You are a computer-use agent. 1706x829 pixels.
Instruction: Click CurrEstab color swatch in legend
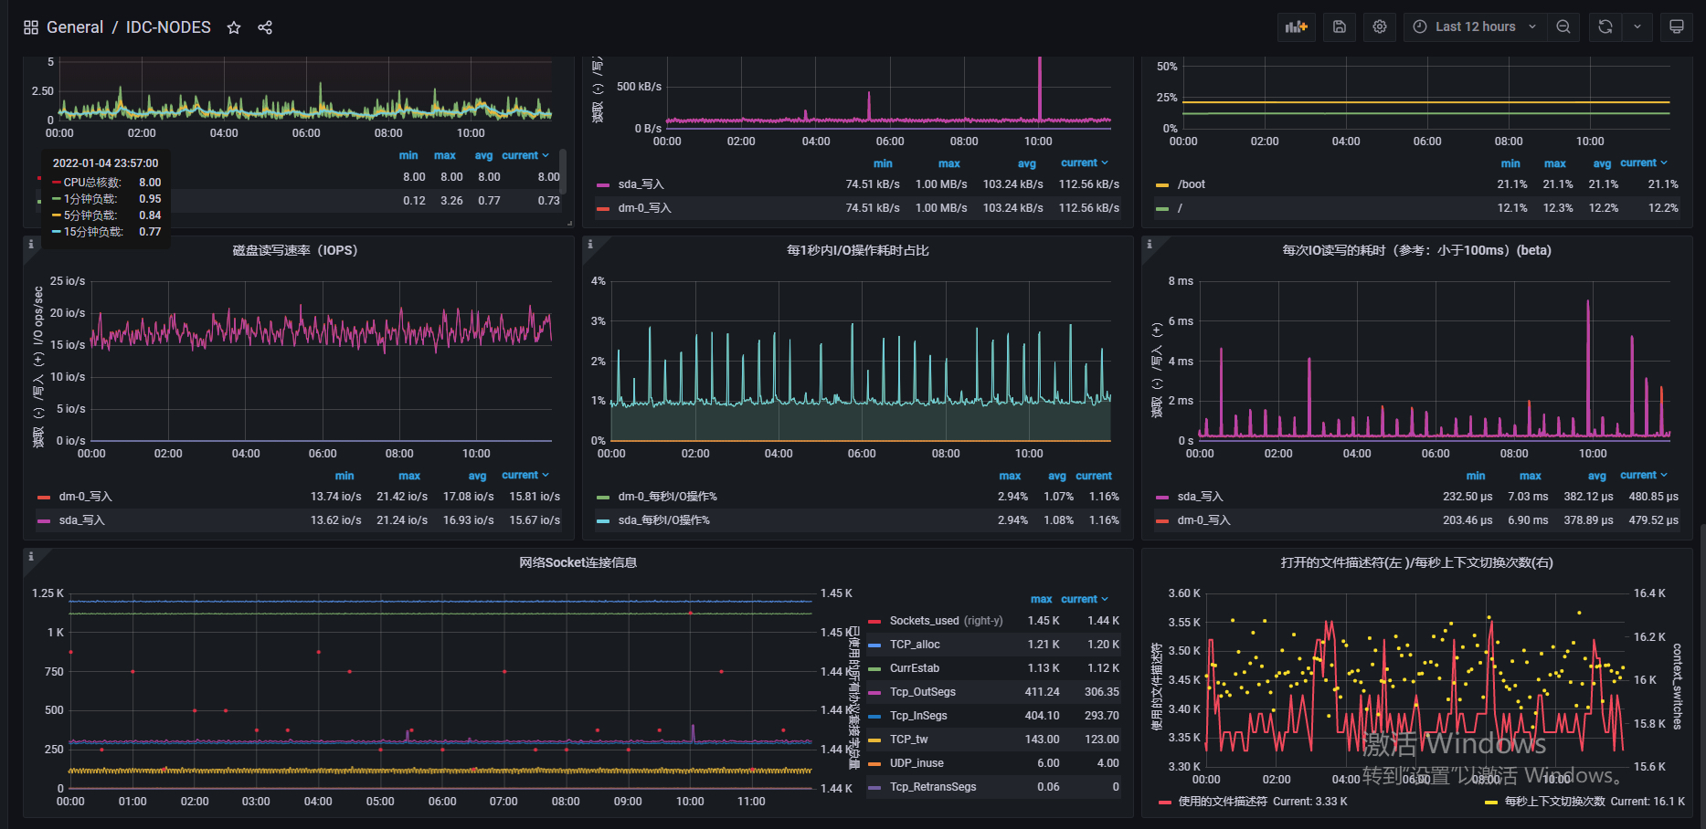click(874, 668)
